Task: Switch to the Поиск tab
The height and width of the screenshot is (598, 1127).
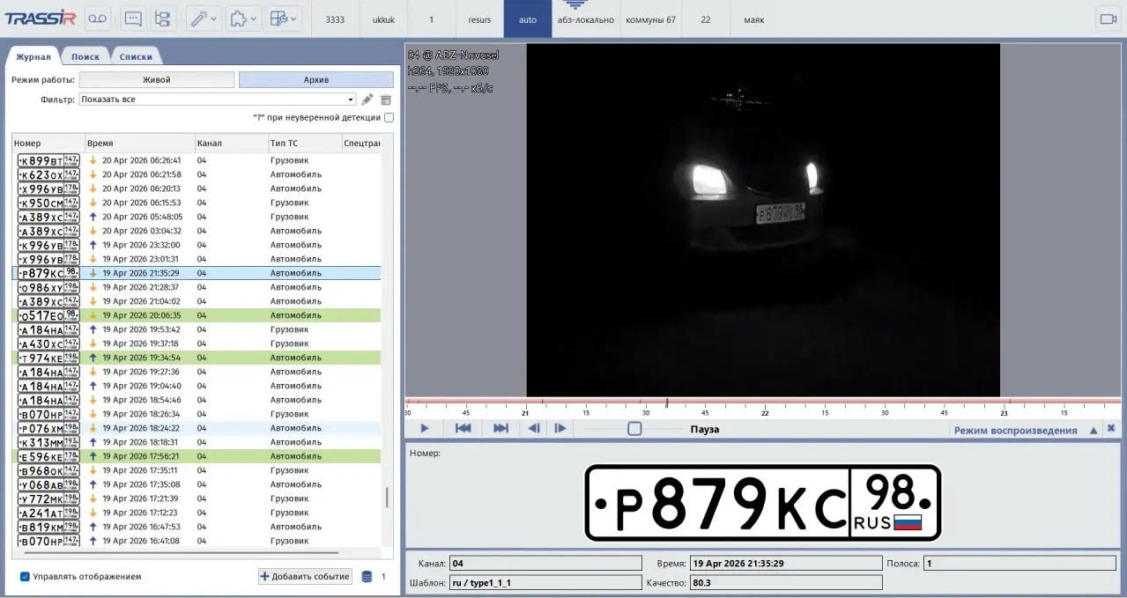Action: [85, 56]
